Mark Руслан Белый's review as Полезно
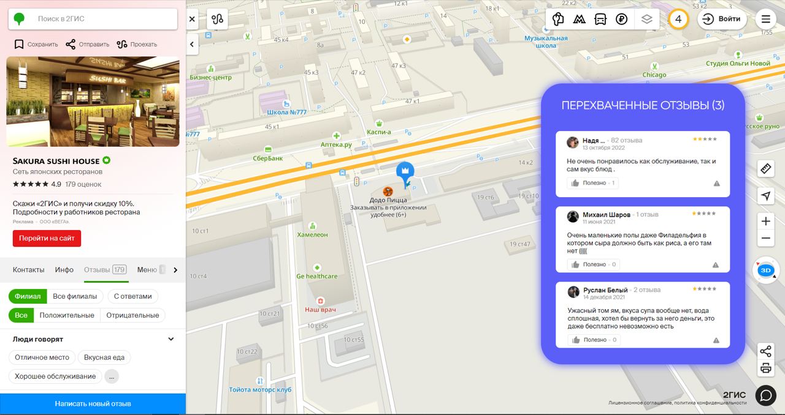The image size is (785, 415). point(593,340)
